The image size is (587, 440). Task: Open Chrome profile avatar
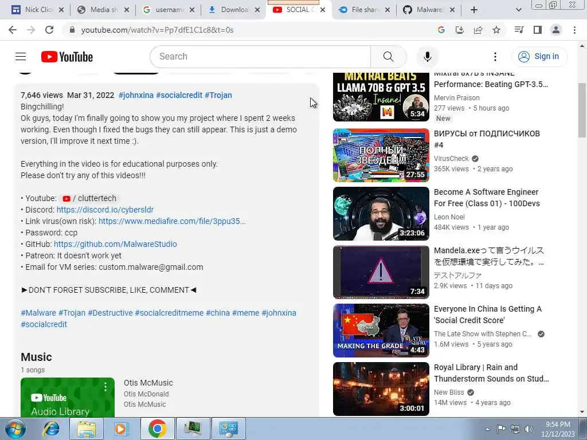click(556, 30)
